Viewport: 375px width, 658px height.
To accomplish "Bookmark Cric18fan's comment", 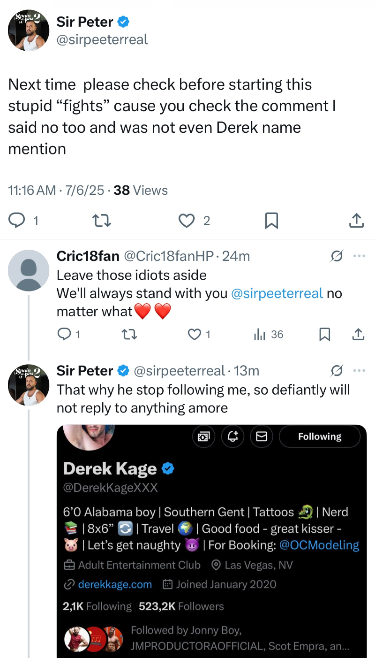I will (x=324, y=334).
